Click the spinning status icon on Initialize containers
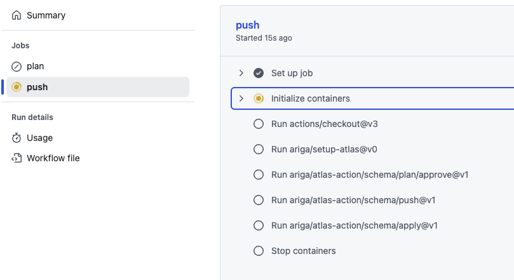 point(259,98)
